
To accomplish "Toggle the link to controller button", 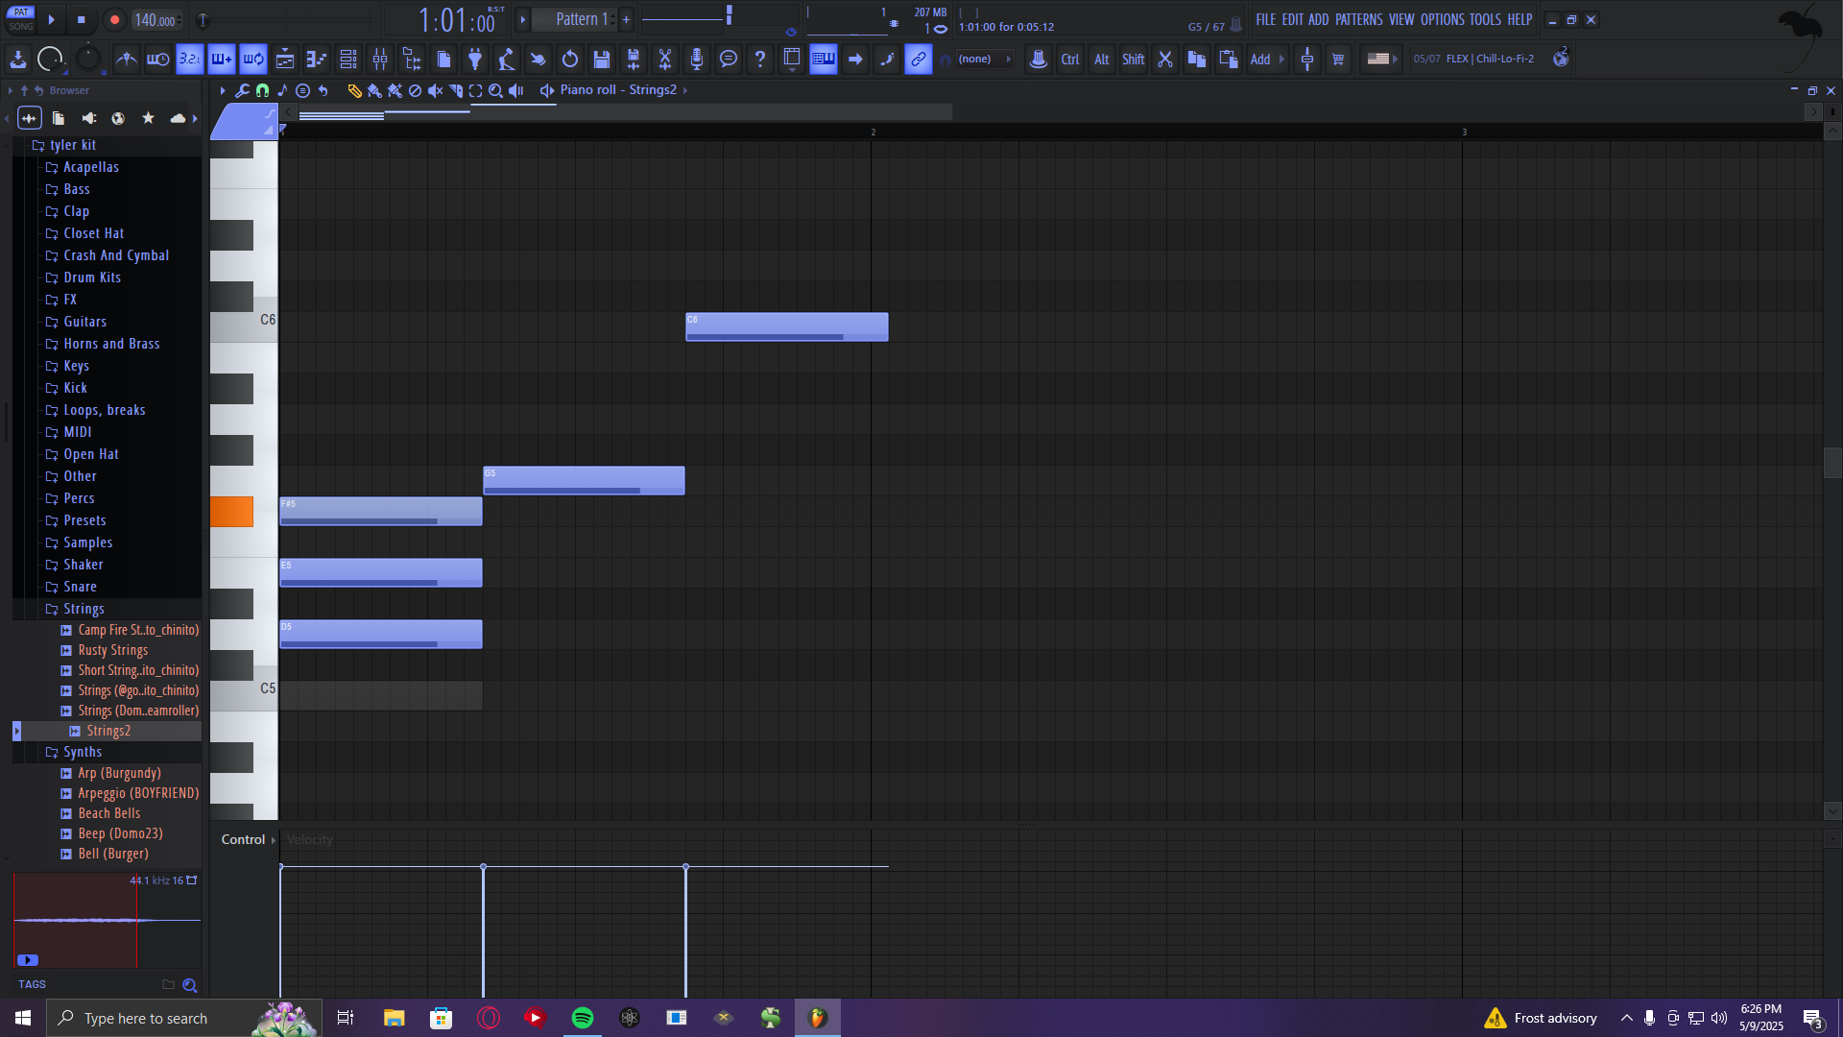I will [919, 60].
